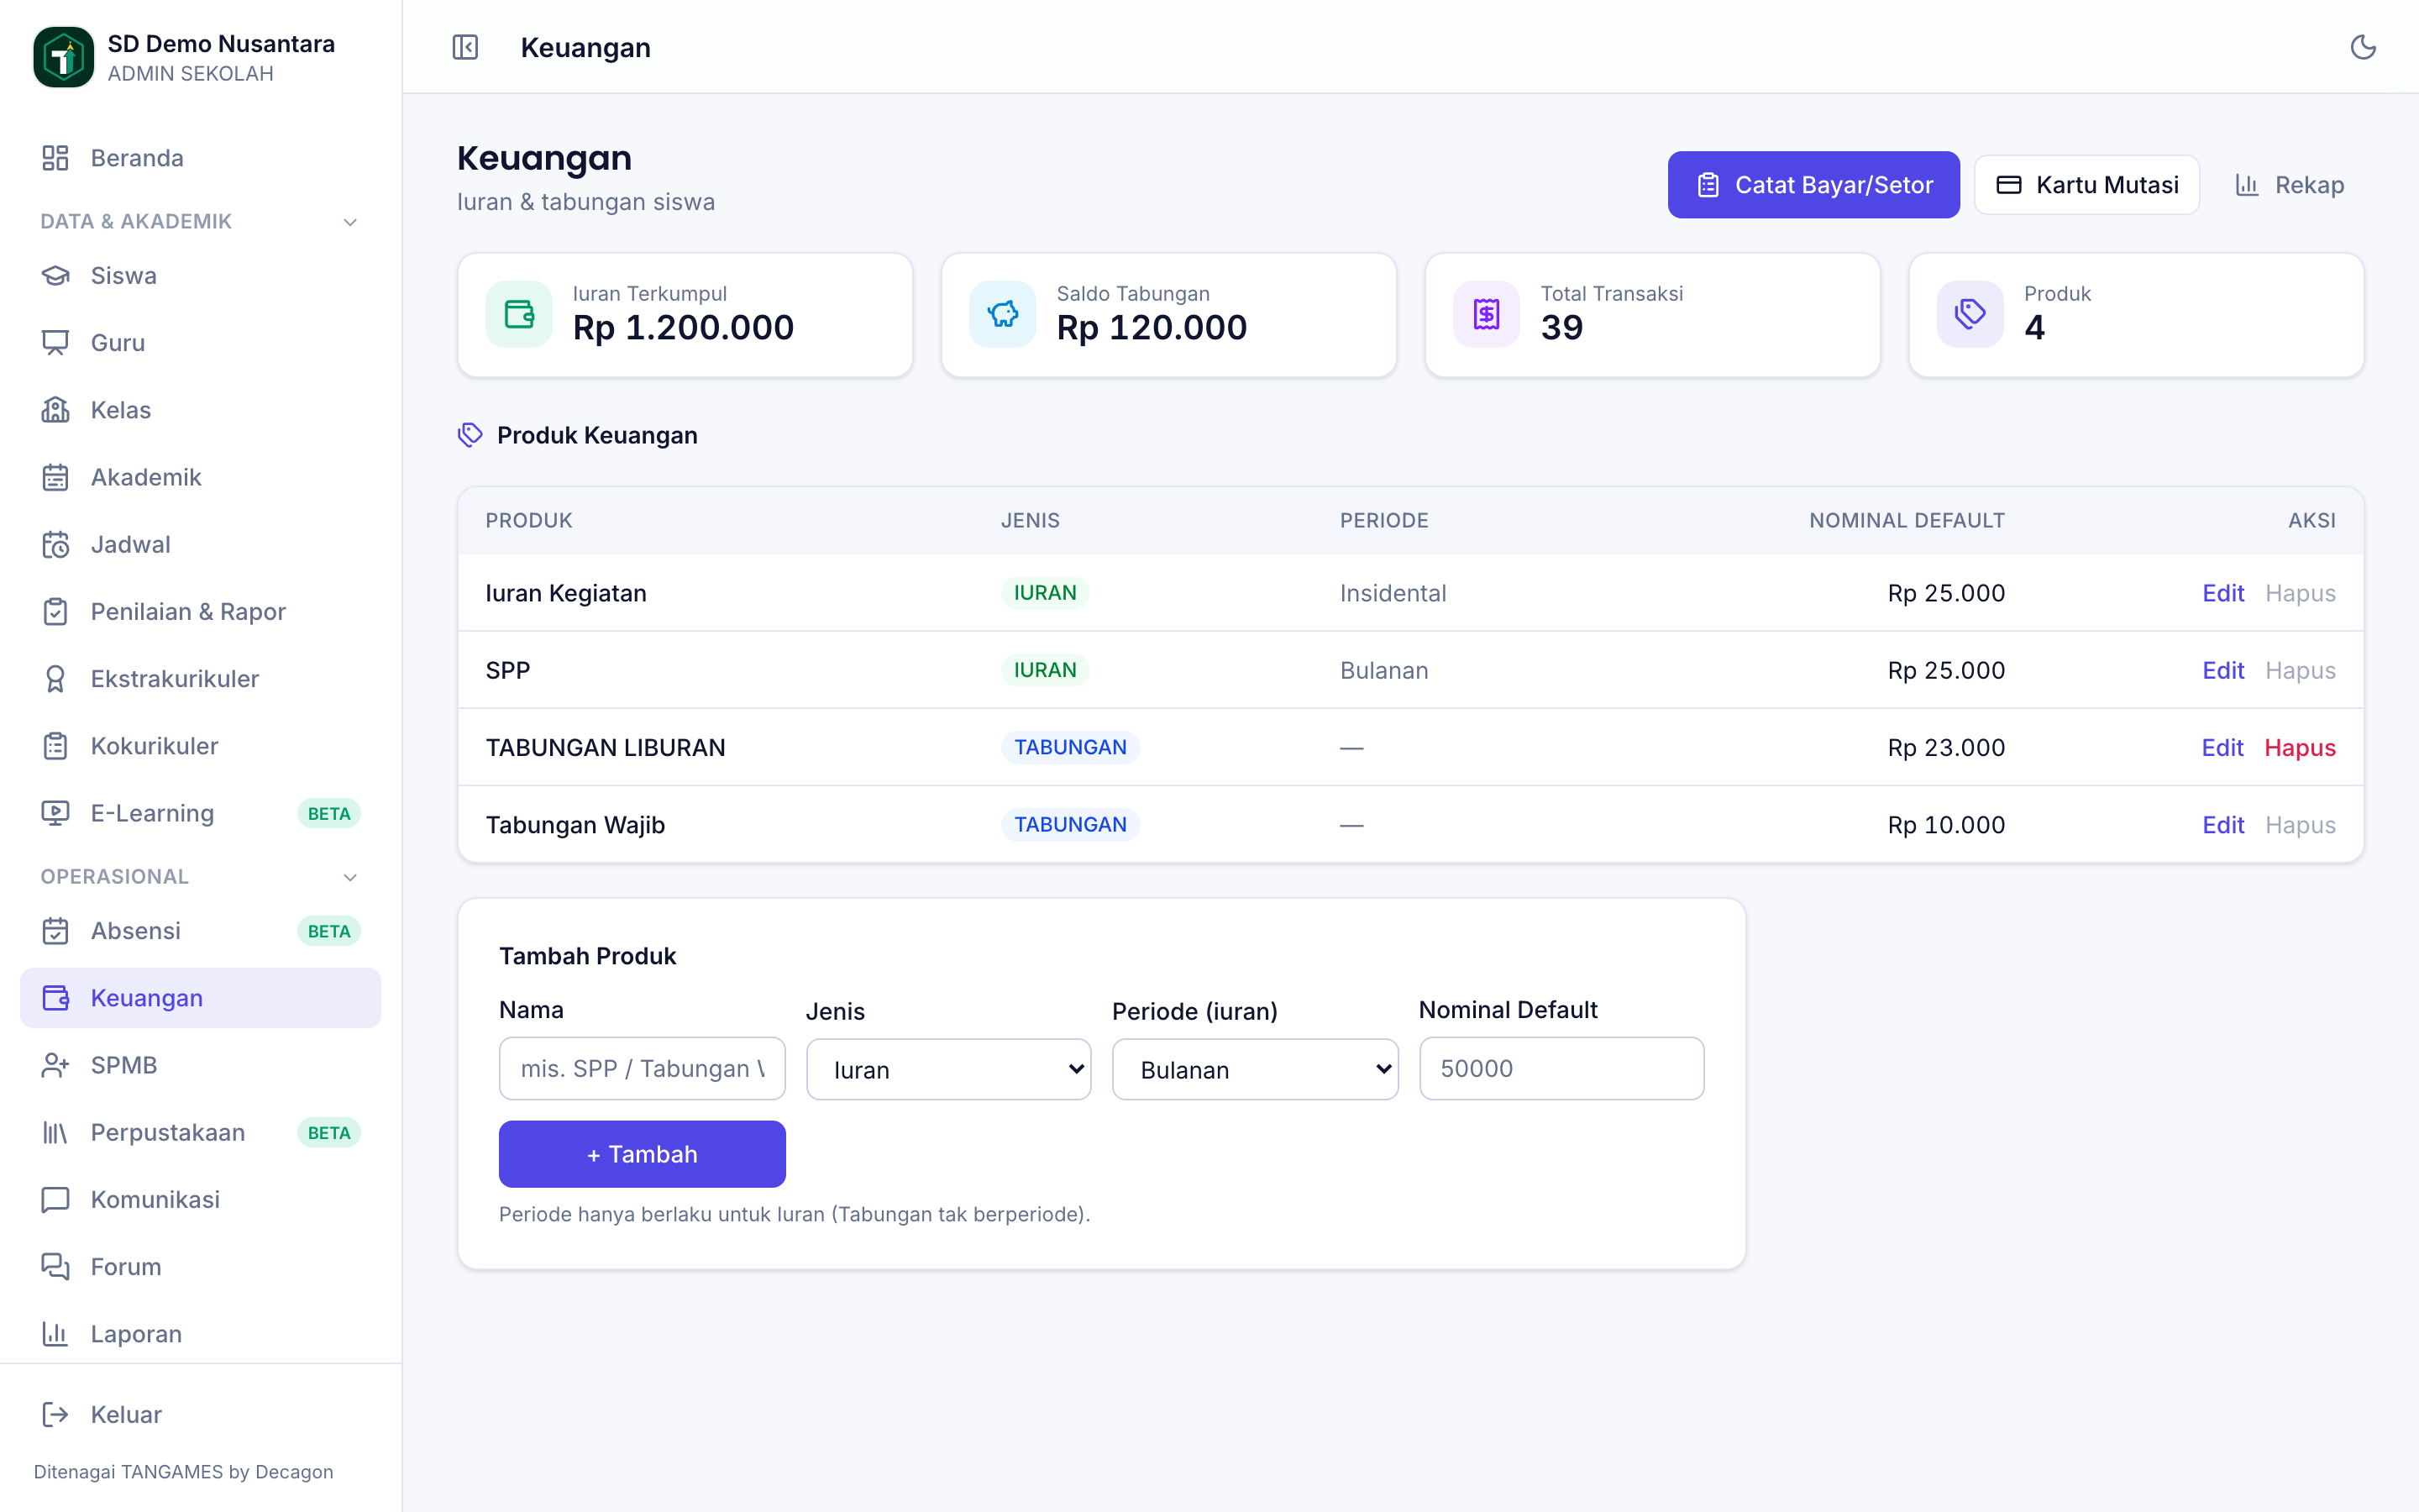Click the Keluar logout arrow icon
The width and height of the screenshot is (2419, 1512).
[x=55, y=1414]
